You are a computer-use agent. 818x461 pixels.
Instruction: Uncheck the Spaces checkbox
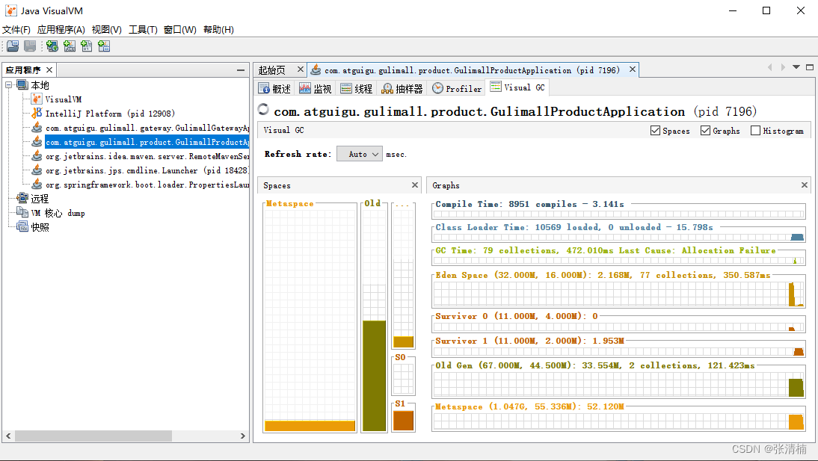coord(655,130)
